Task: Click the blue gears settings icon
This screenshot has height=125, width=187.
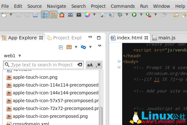Action: pyautogui.click(x=83, y=47)
